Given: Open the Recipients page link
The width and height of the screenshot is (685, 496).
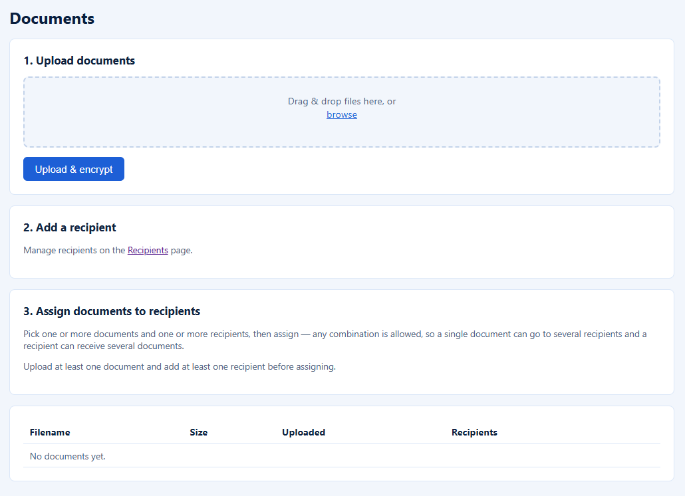Looking at the screenshot, I should coord(148,250).
